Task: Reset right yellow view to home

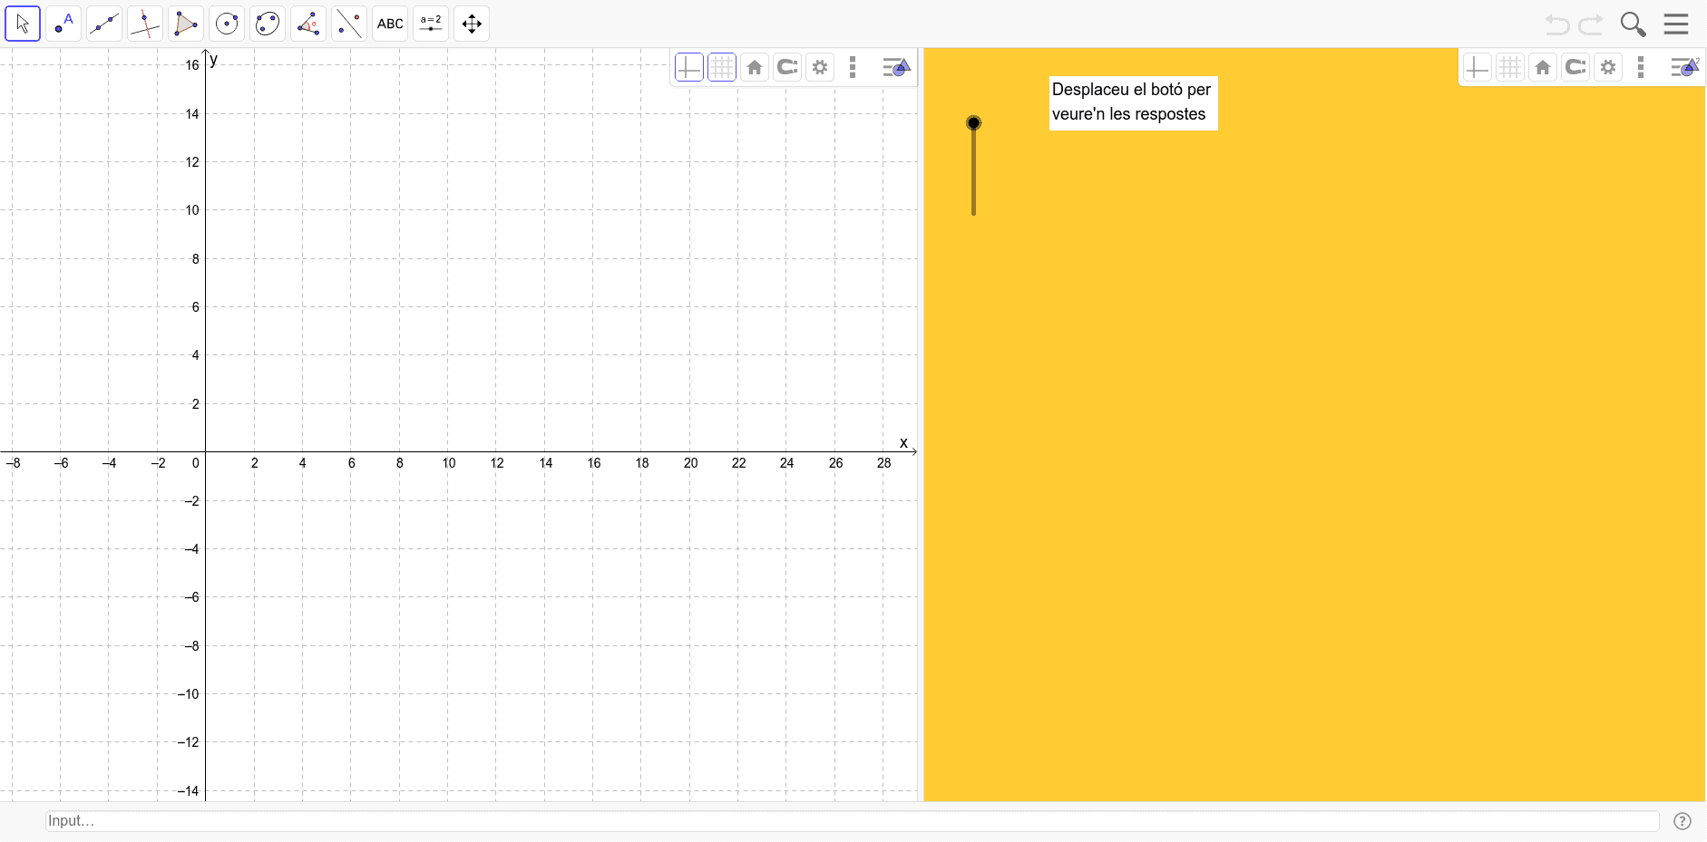Action: pyautogui.click(x=1543, y=67)
